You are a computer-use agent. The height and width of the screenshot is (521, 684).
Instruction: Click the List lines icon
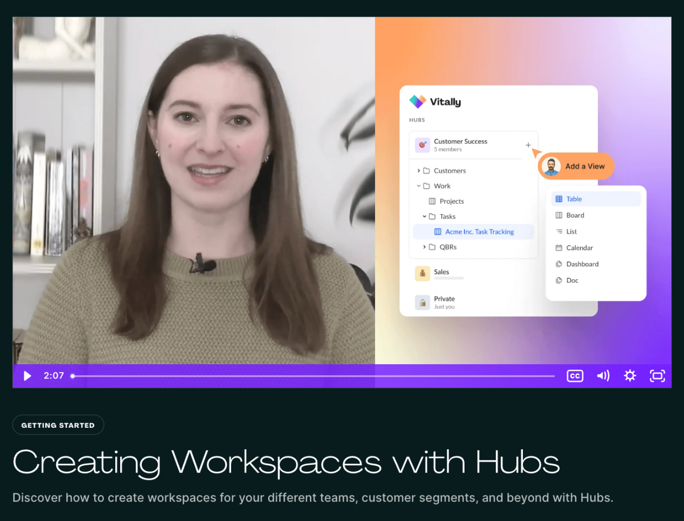[559, 231]
